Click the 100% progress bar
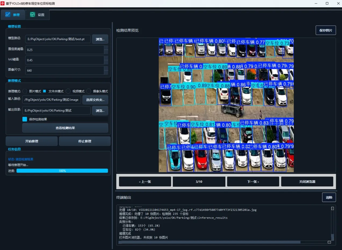Viewport: 342px width, 250px height. [62, 171]
